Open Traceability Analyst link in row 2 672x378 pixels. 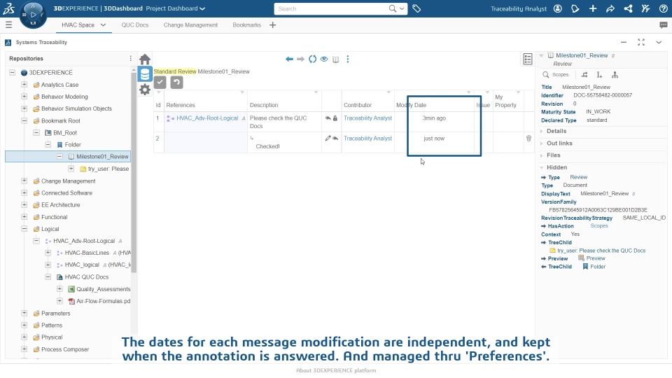point(367,138)
